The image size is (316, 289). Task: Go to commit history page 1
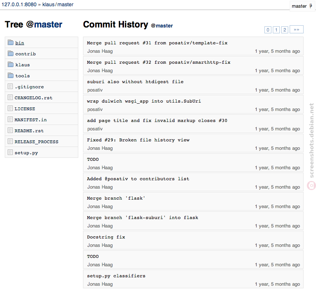(276, 30)
